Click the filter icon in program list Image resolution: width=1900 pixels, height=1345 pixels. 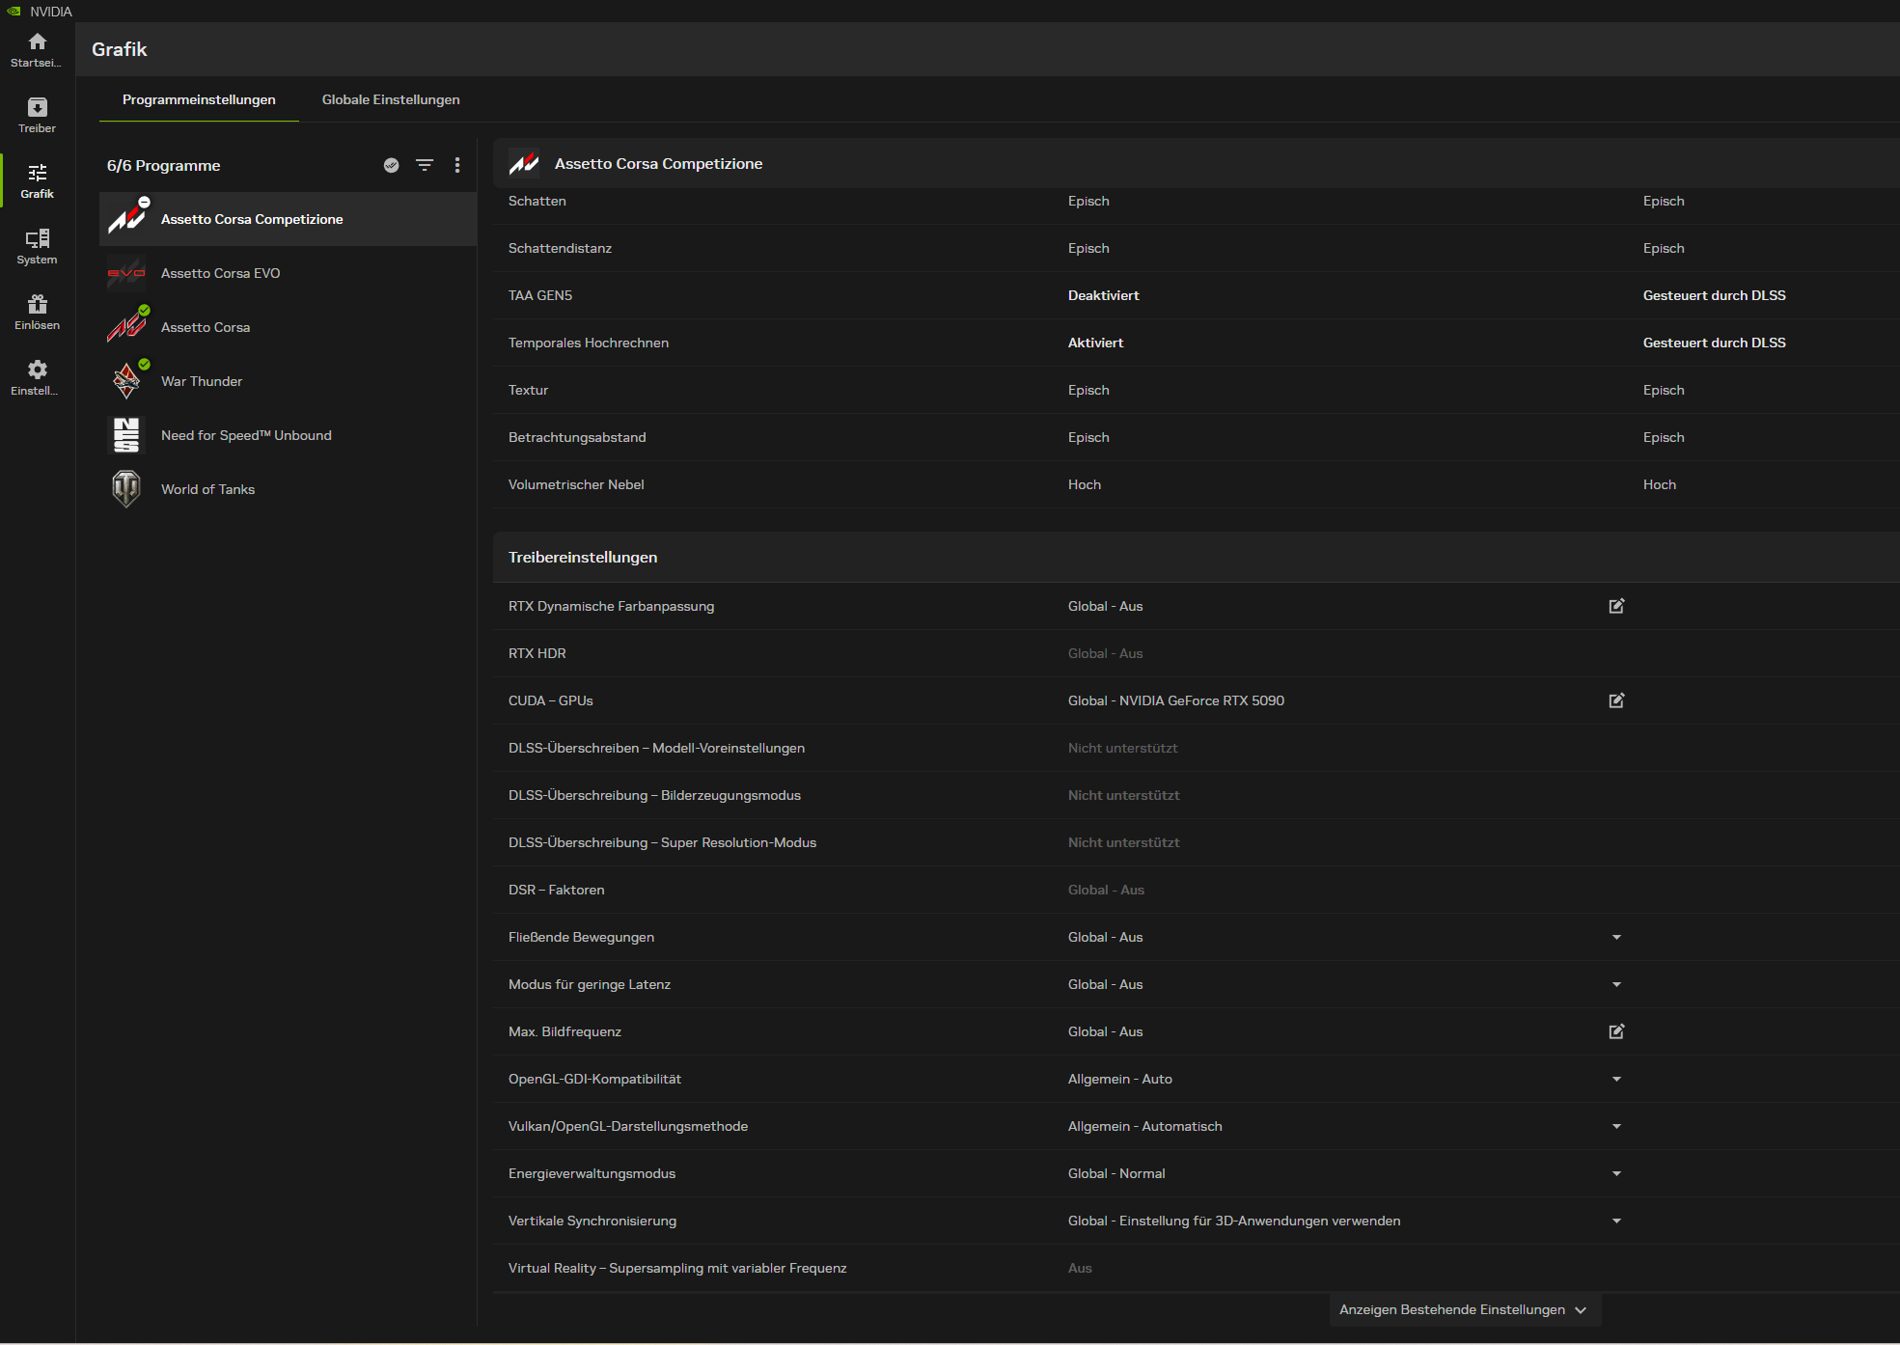tap(424, 165)
